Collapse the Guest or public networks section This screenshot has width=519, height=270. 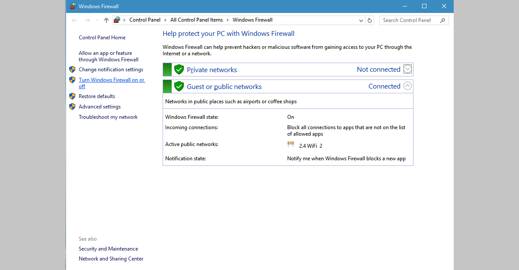(407, 86)
